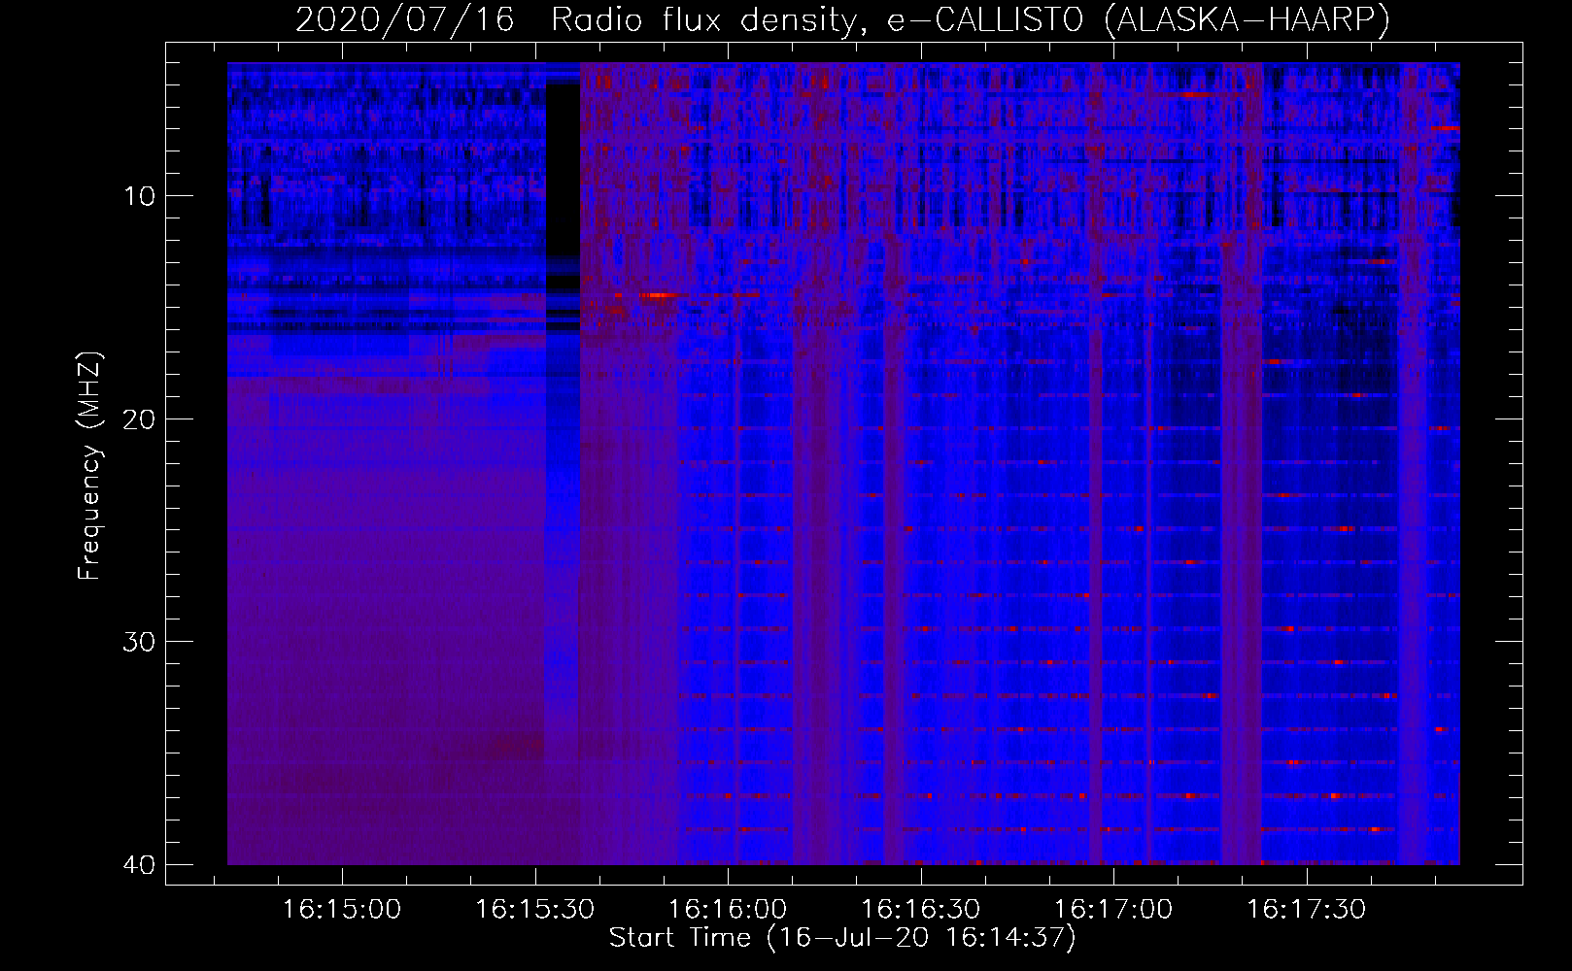Select the 16:15:00 time tick label
The image size is (1572, 971).
342,910
